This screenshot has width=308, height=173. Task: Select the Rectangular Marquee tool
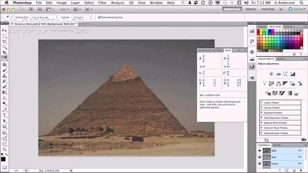[x=4, y=36]
